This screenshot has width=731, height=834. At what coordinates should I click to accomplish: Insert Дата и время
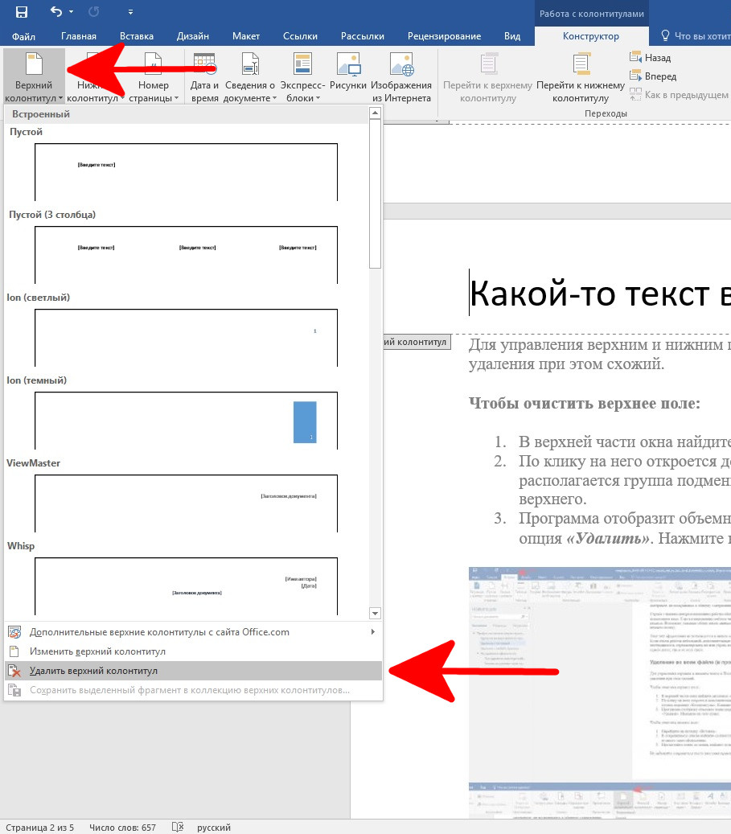(x=204, y=76)
